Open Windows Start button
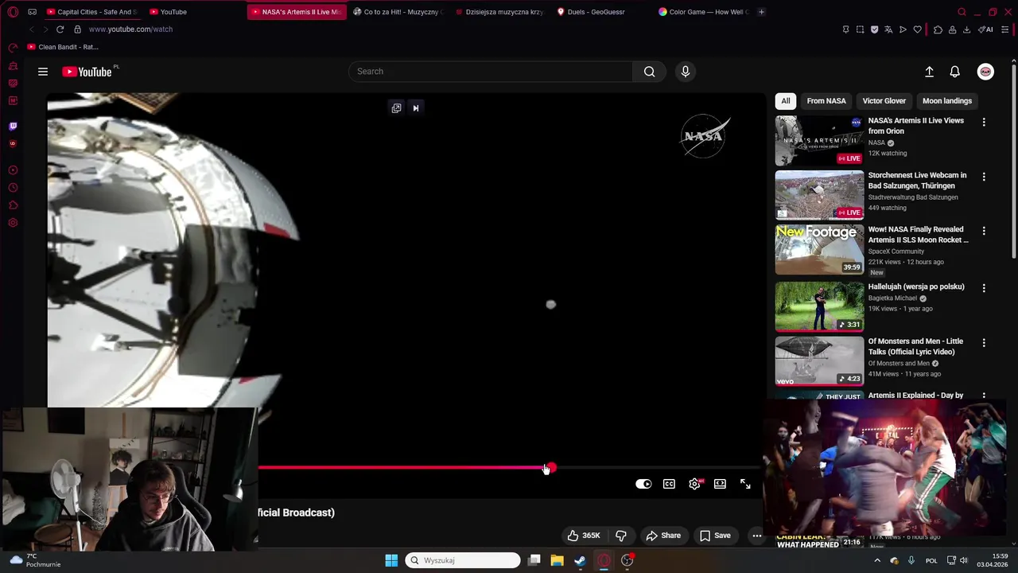Image resolution: width=1018 pixels, height=573 pixels. pyautogui.click(x=391, y=560)
